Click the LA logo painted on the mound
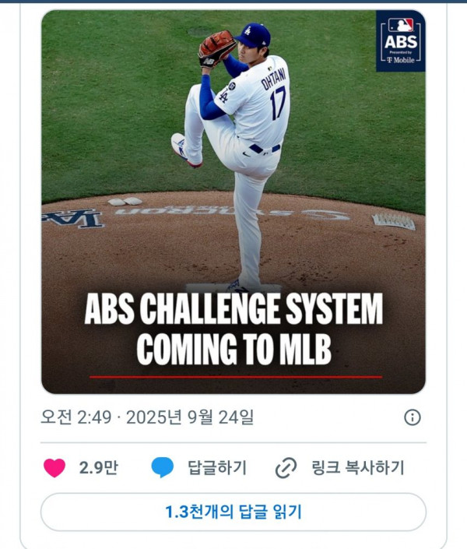 coord(73,218)
